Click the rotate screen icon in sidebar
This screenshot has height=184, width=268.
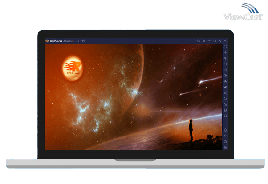[225, 104]
